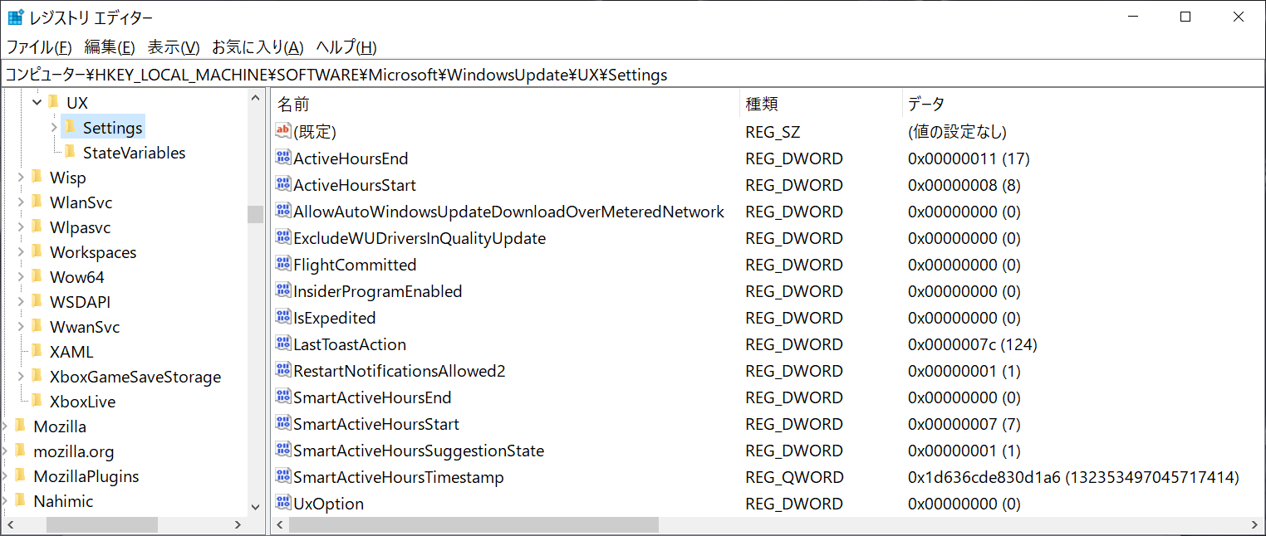The height and width of the screenshot is (536, 1266).
Task: Click the UxOption DWORD icon
Action: [283, 504]
